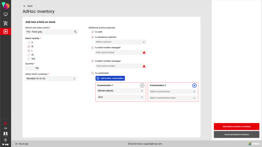
Task: Click the support@b-op.com footer text
Action: pos(153,144)
